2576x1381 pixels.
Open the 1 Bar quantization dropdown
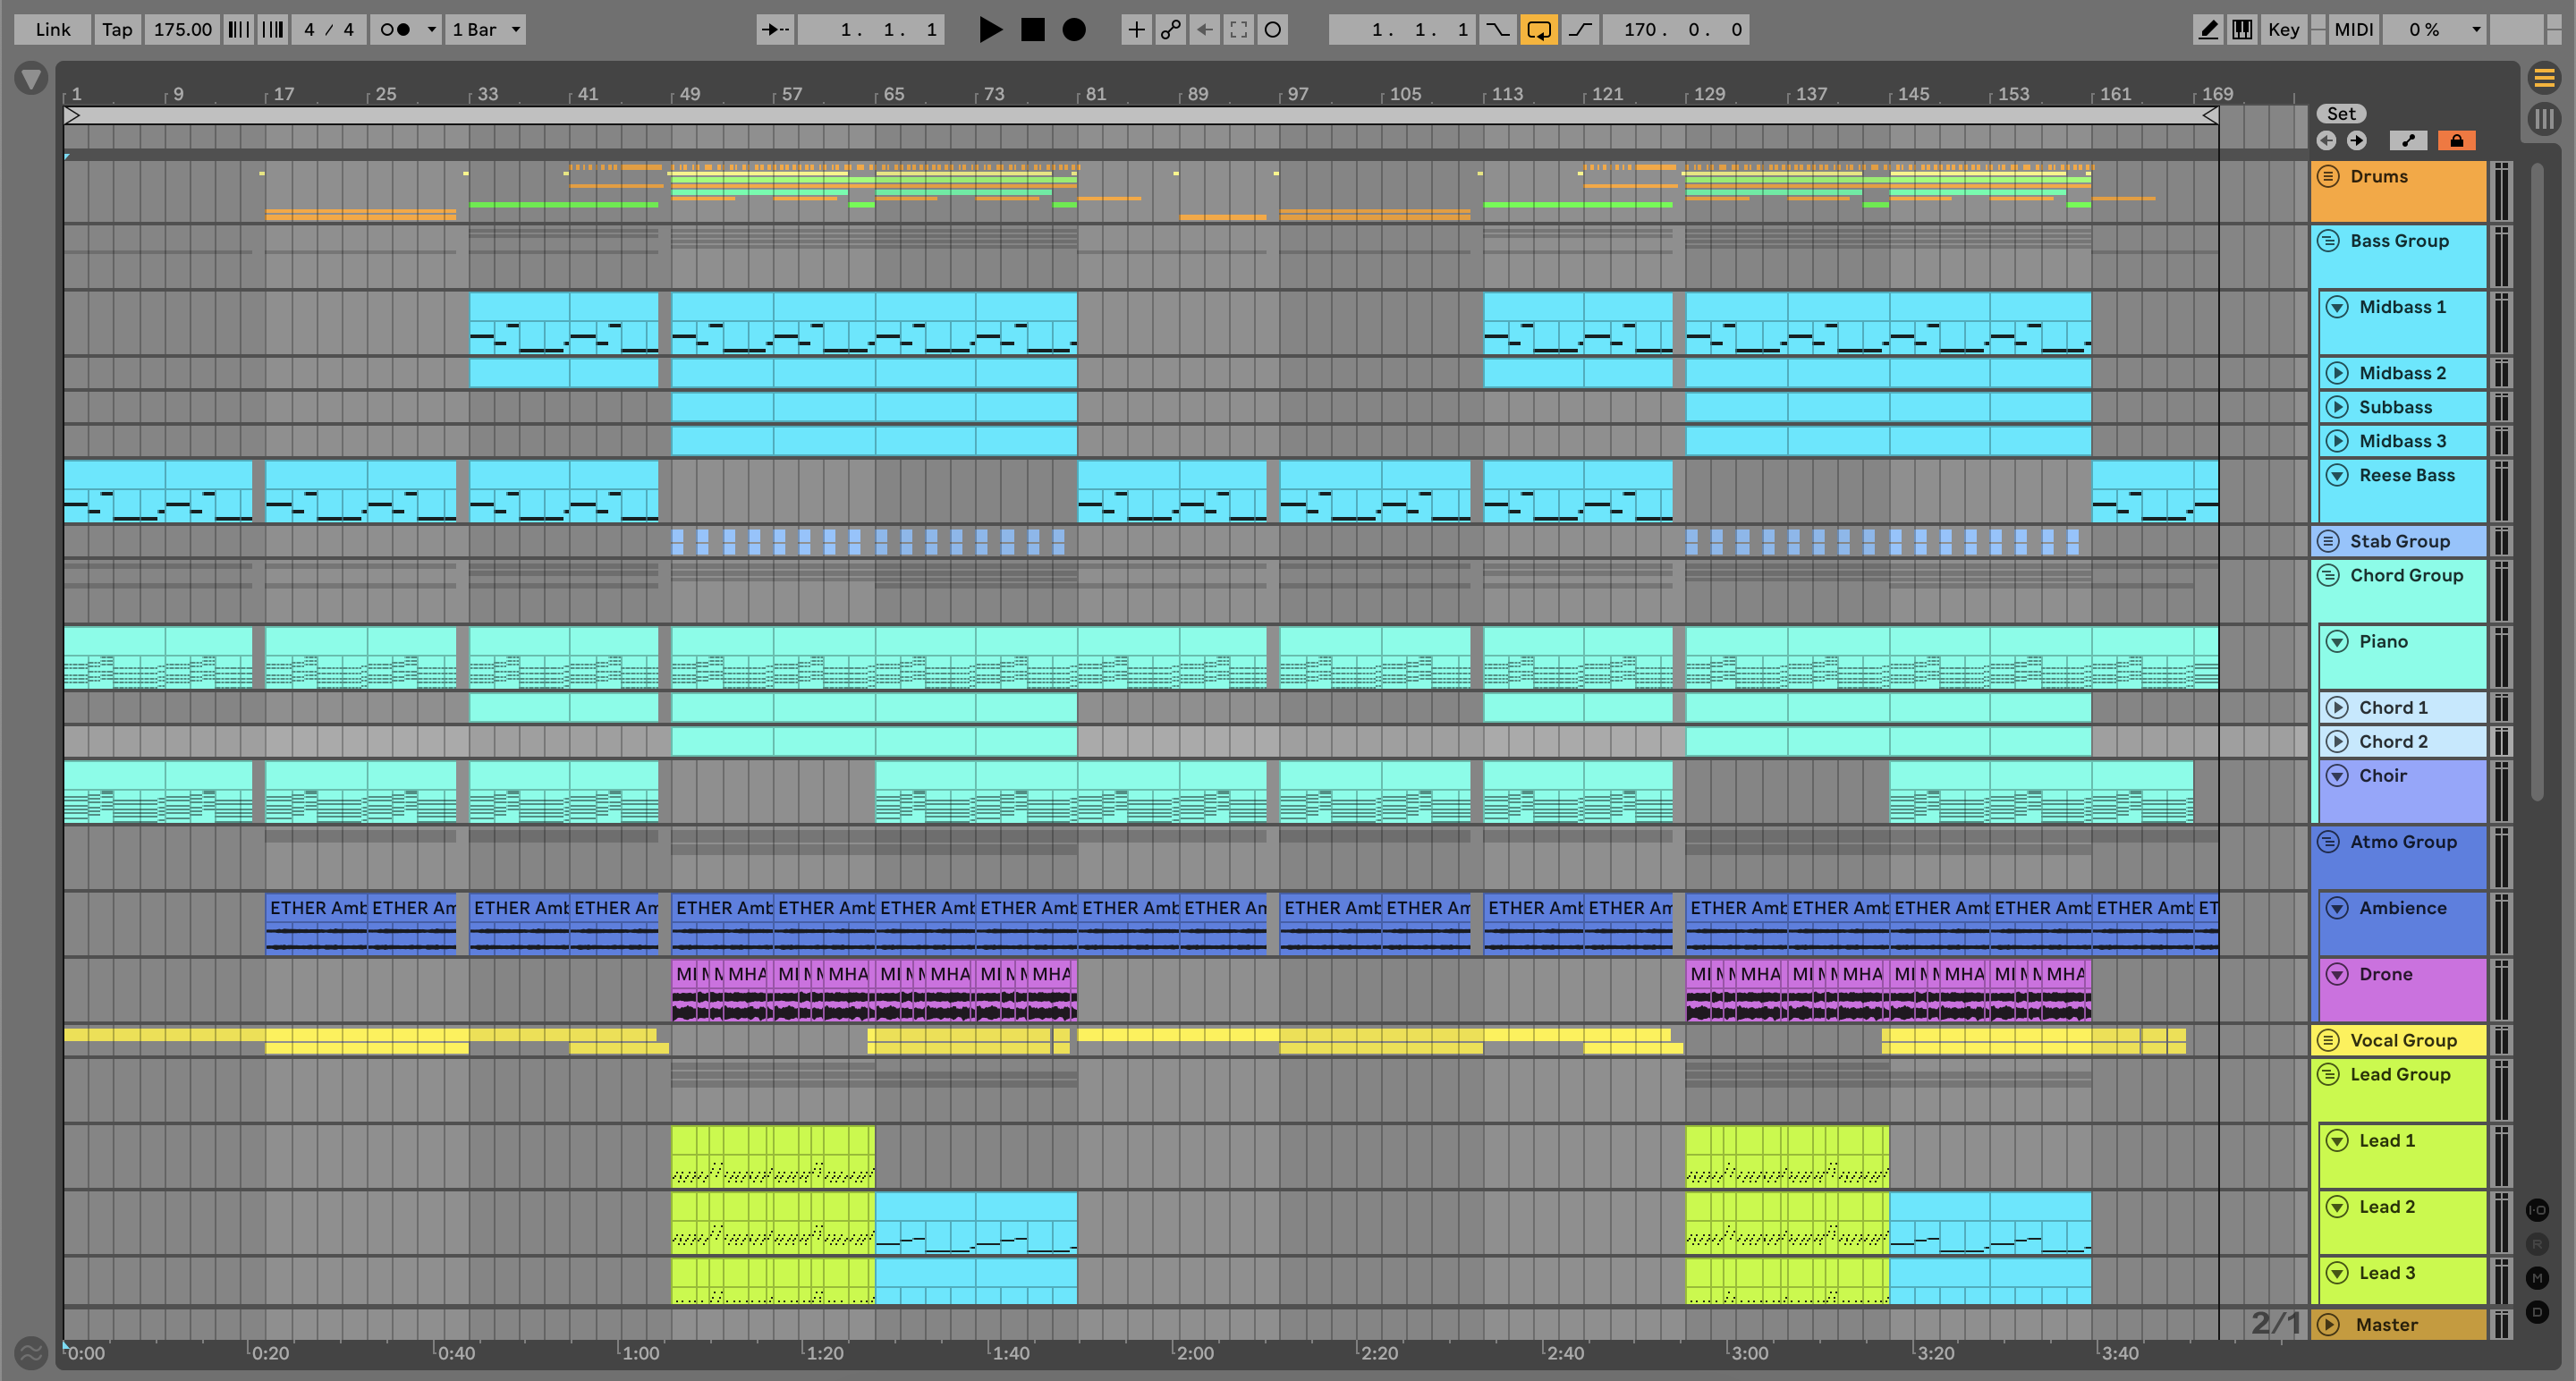(x=486, y=30)
